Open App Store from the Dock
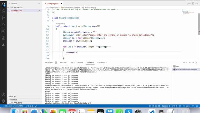 (129, 111)
